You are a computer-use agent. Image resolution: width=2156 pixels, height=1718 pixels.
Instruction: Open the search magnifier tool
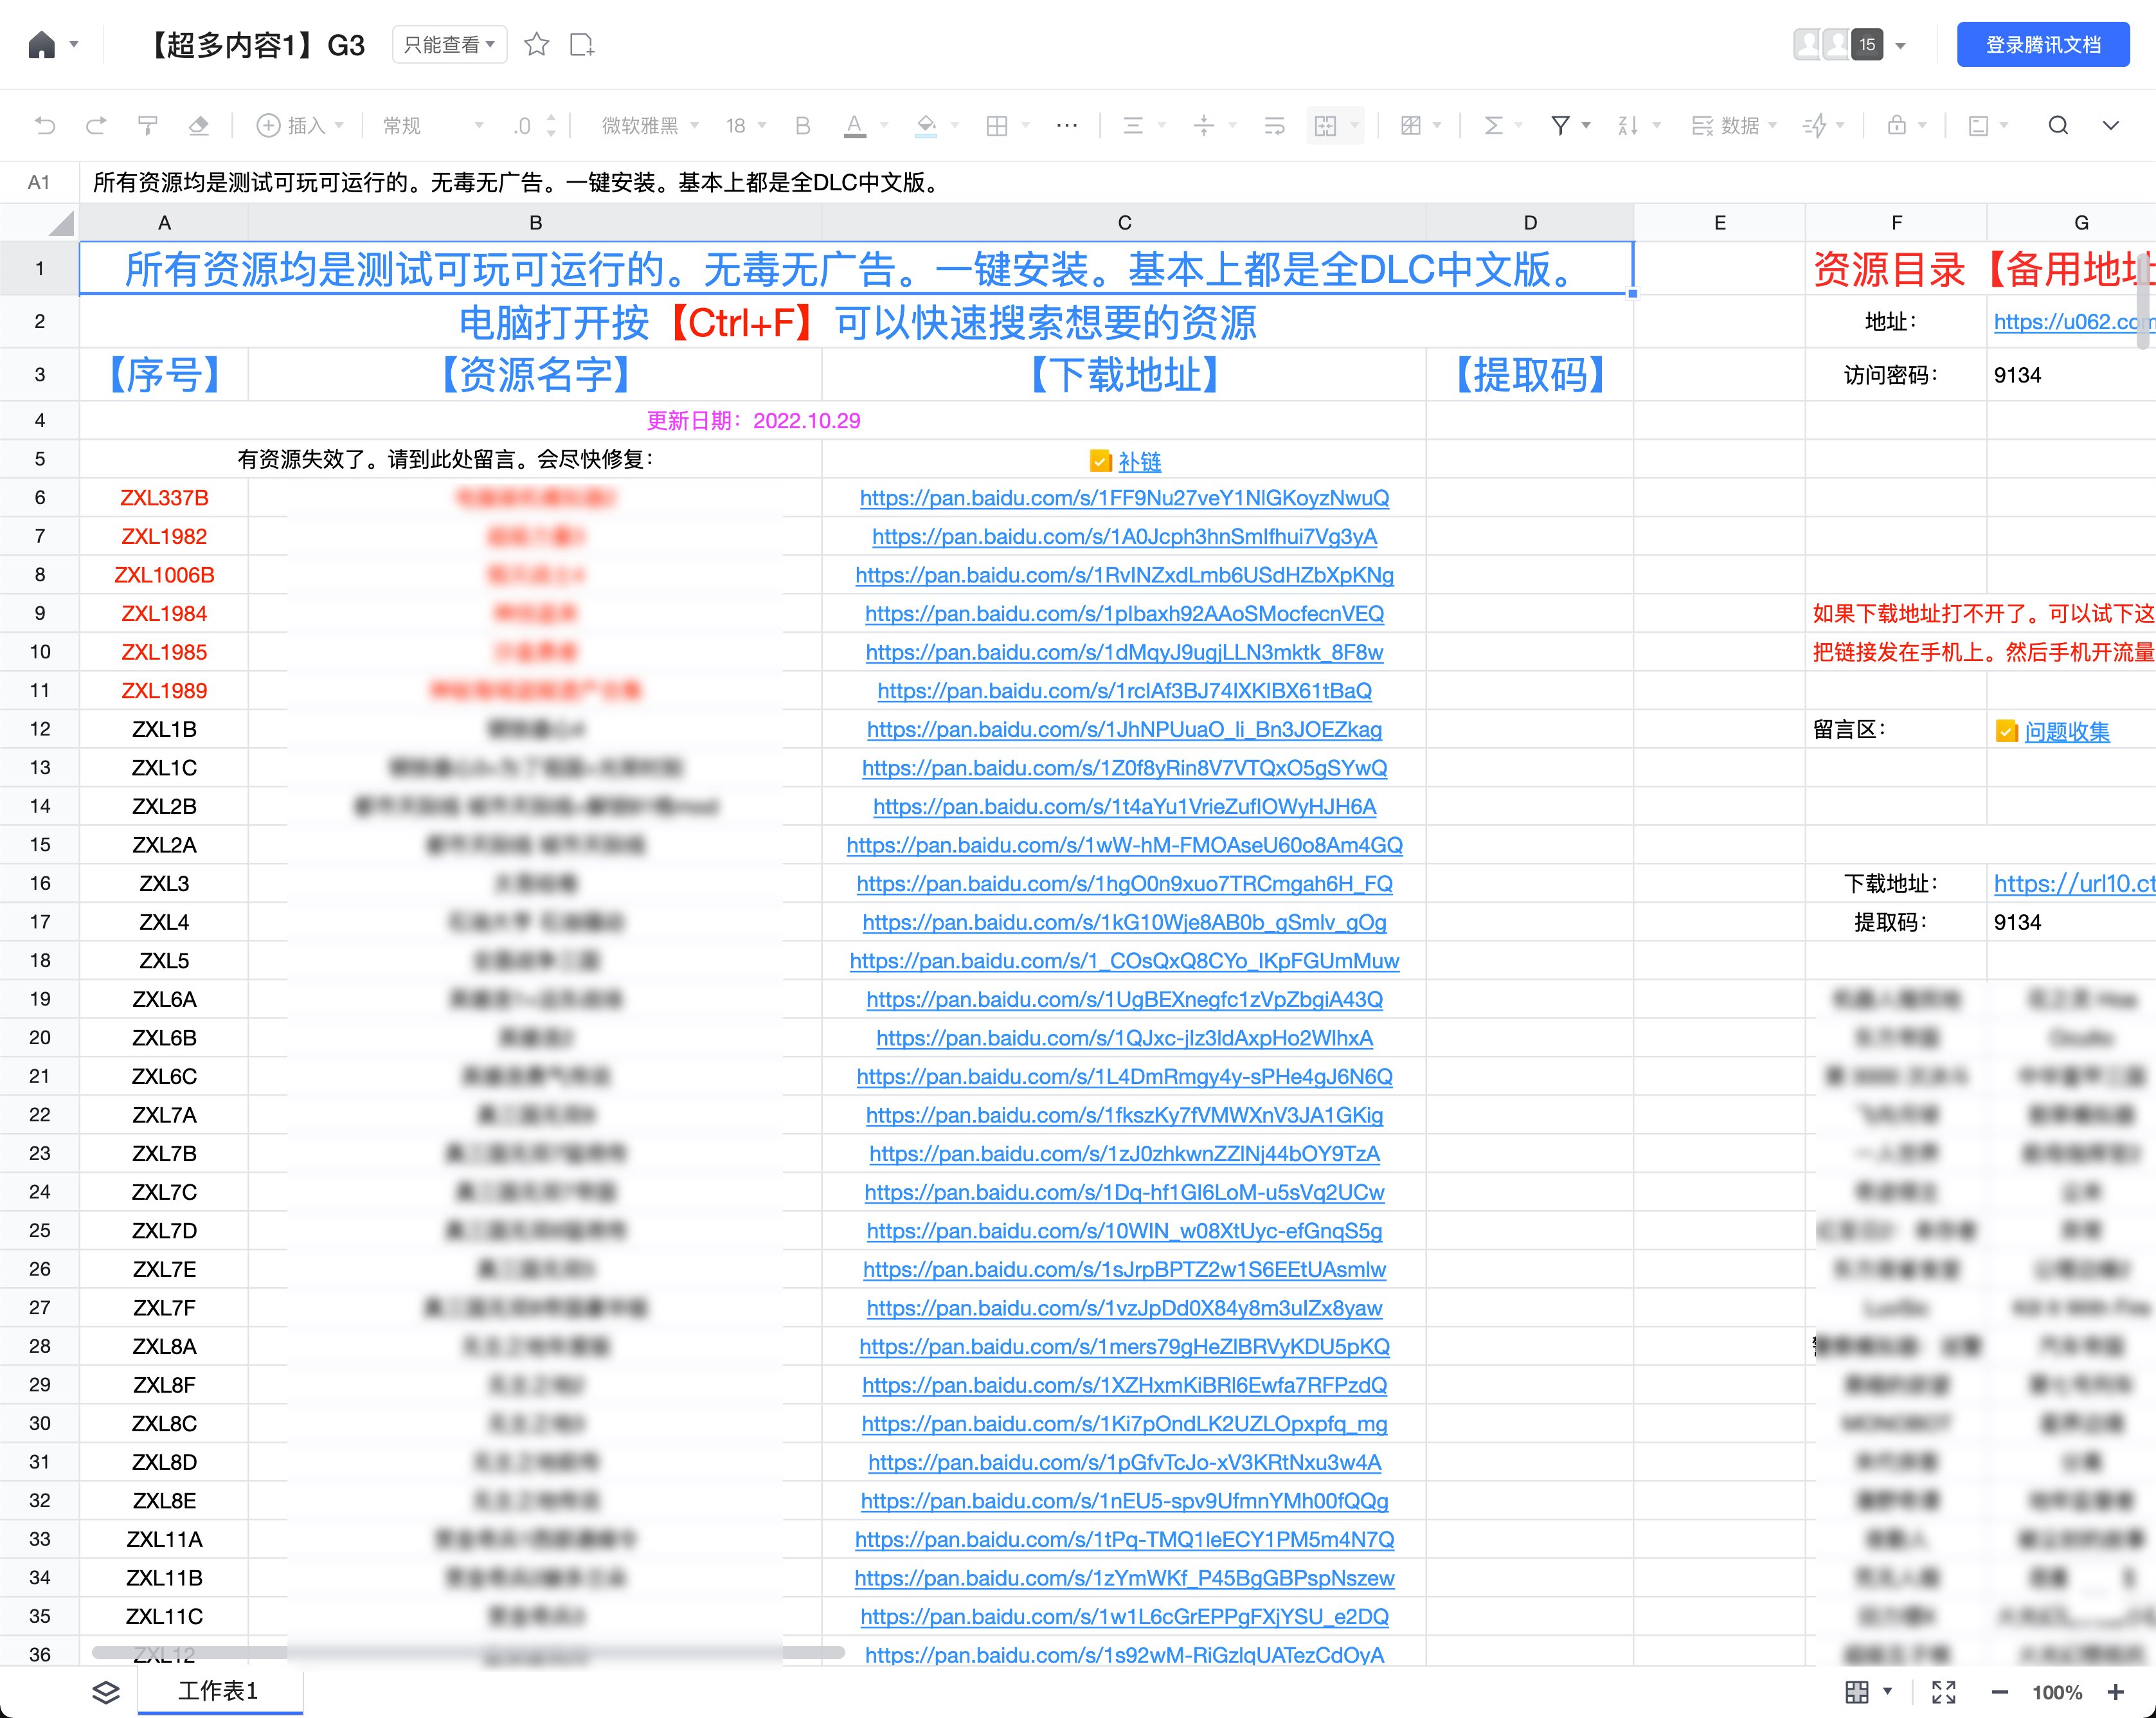(x=2058, y=125)
